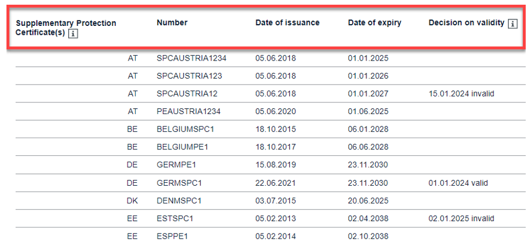Click the Date of issuance header
Image resolution: width=531 pixels, height=244 pixels.
(287, 23)
